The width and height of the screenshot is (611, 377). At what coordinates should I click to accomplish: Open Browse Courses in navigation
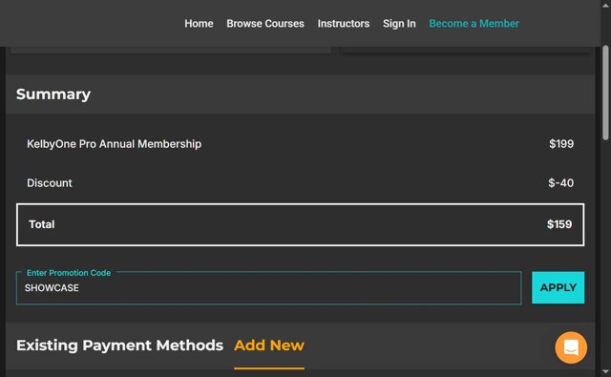coord(265,23)
